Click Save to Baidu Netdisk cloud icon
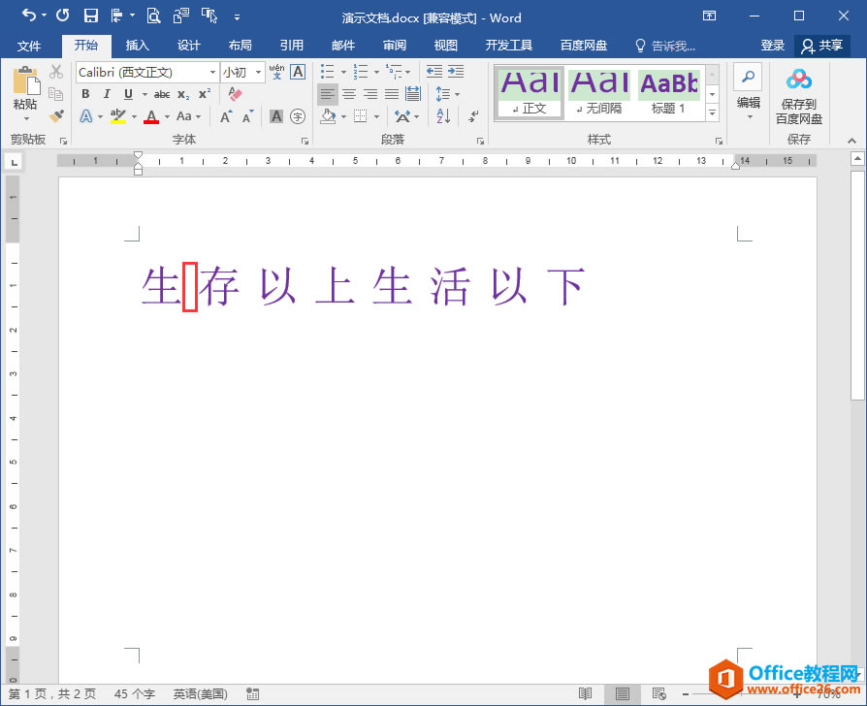 point(799,80)
